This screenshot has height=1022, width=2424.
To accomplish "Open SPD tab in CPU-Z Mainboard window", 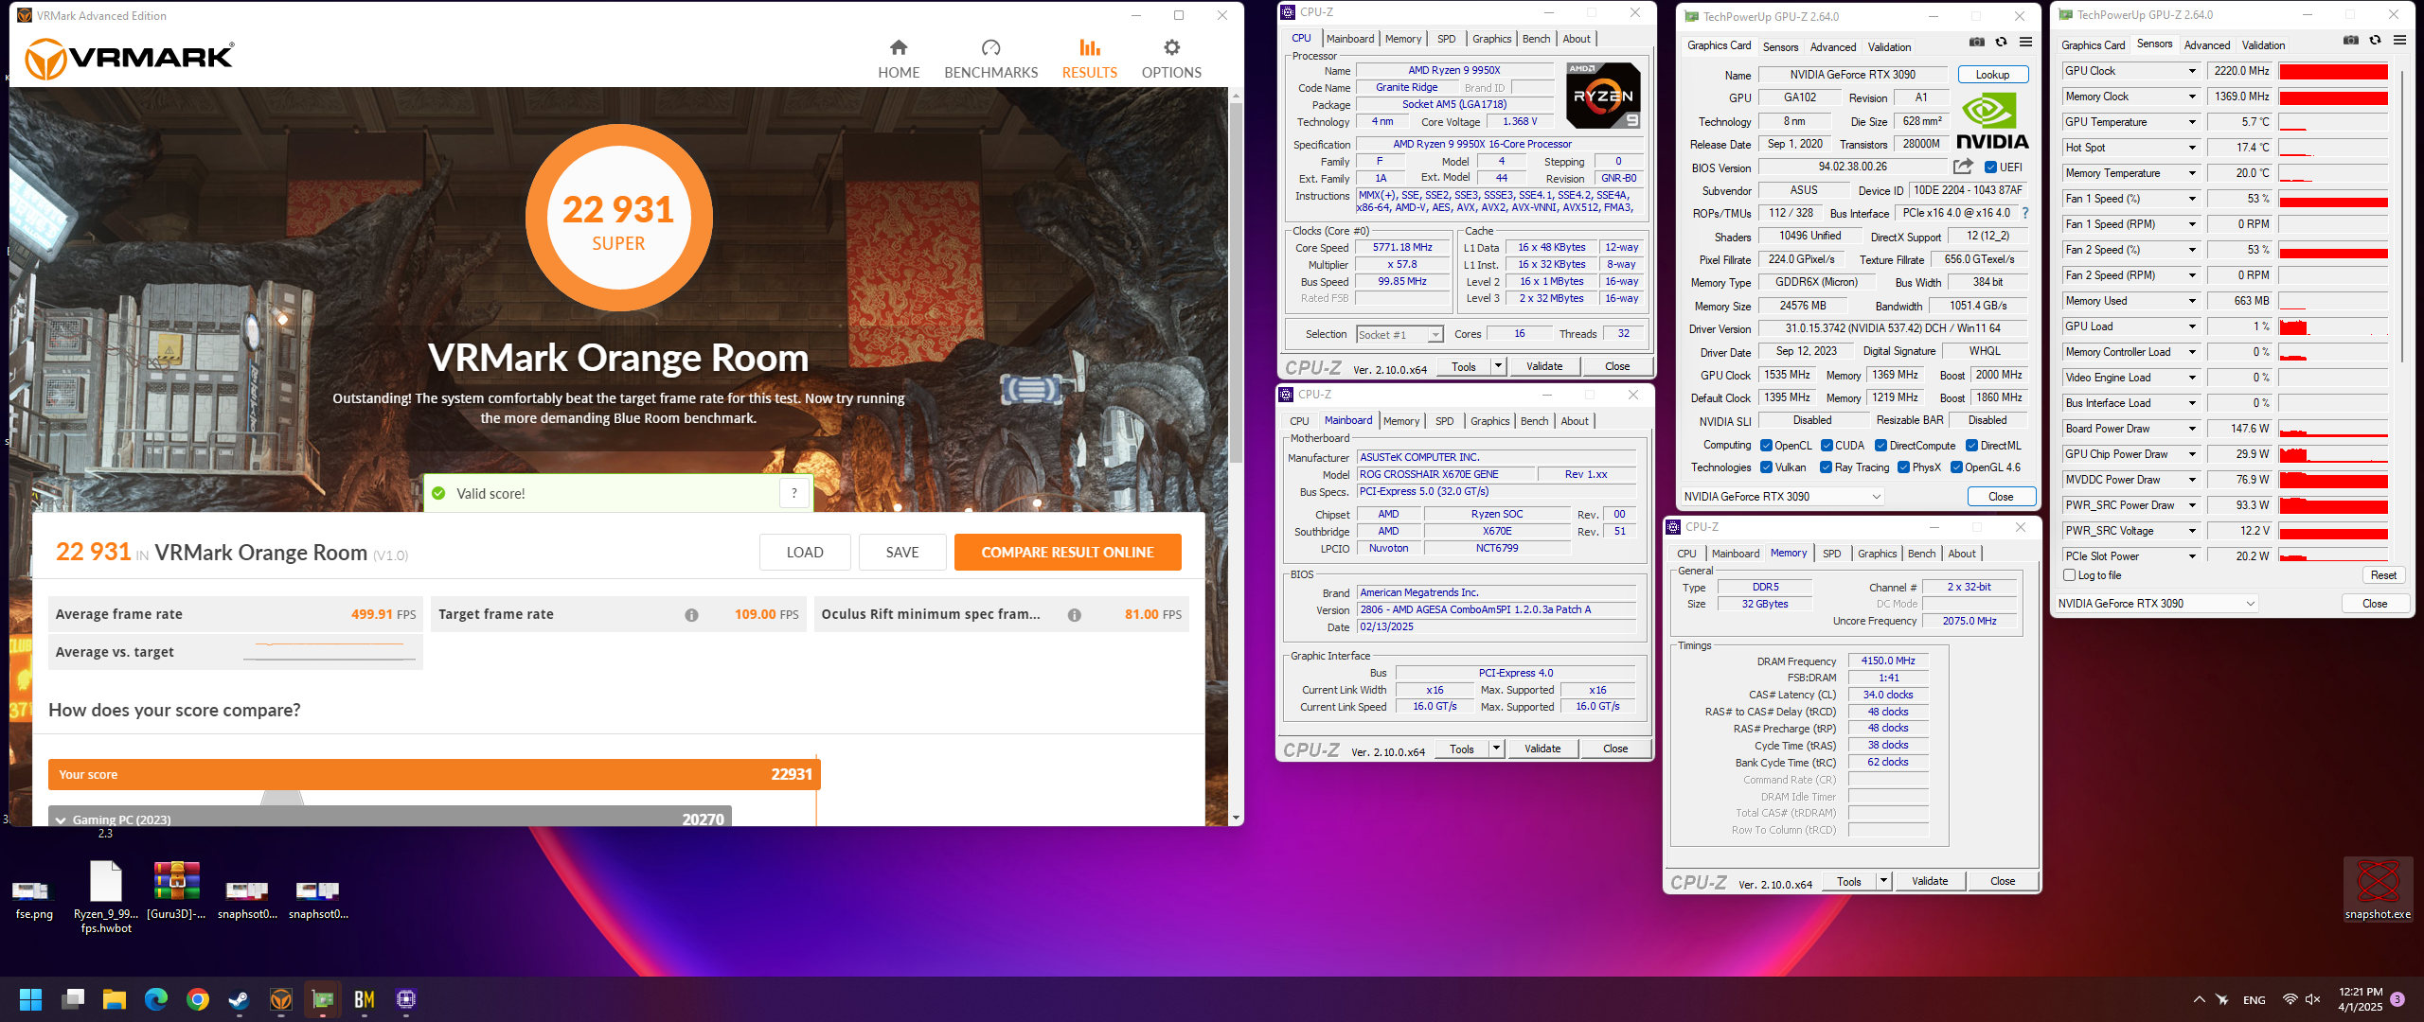I will click(x=1444, y=421).
